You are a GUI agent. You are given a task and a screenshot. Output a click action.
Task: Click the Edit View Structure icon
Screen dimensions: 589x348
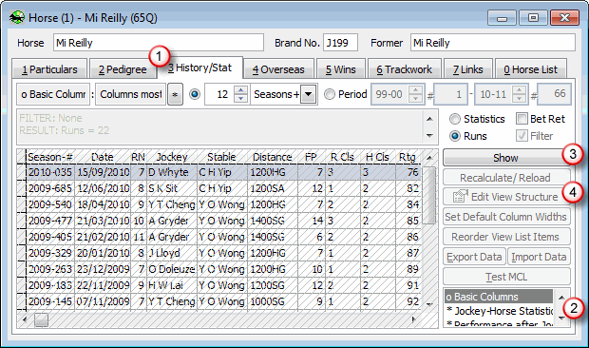[x=460, y=196]
